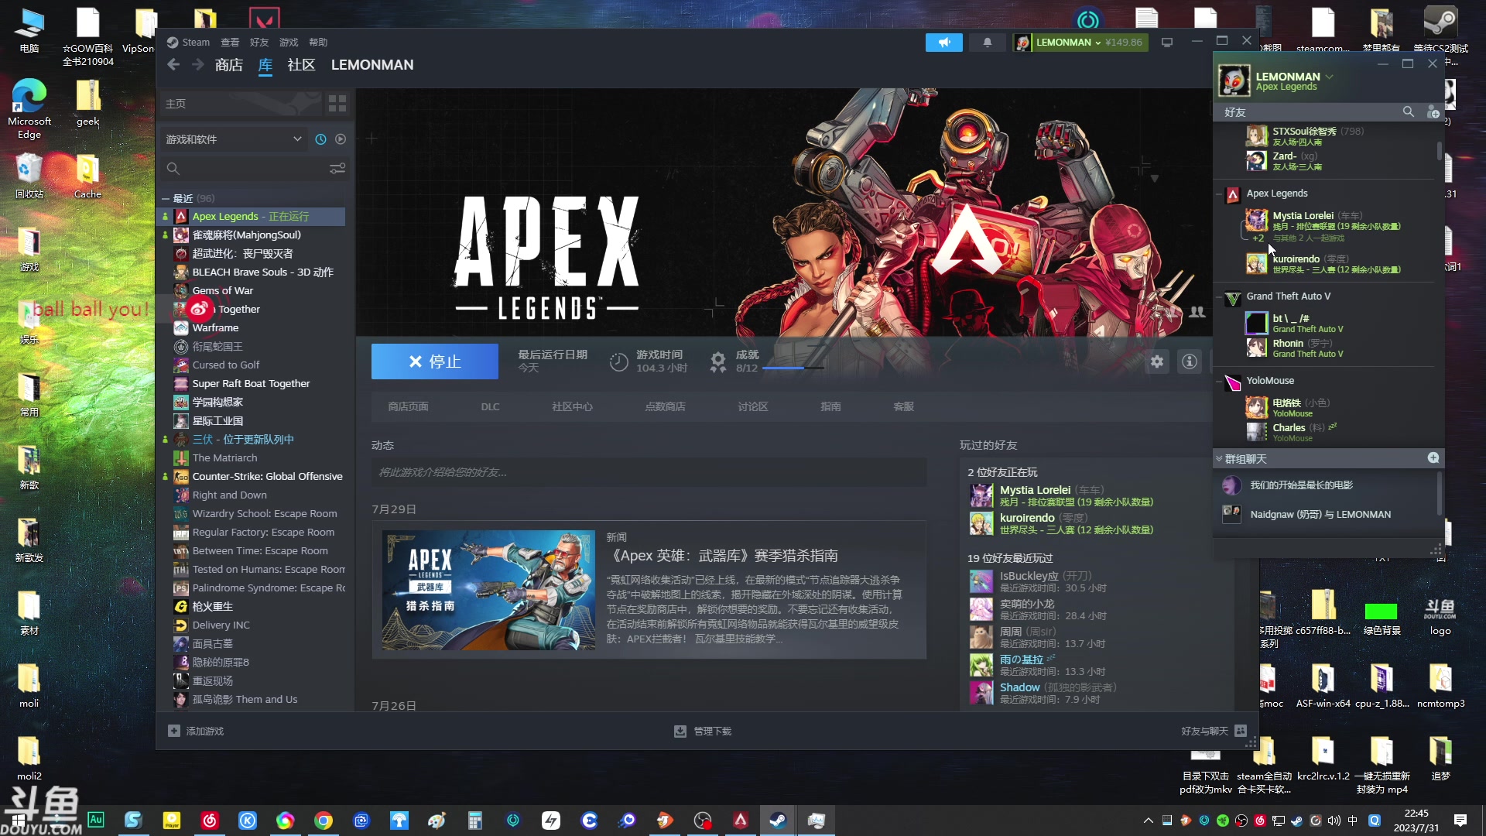Screen dimensions: 1486x836
Task: Go to the 商店 (Store) tab
Action: tap(228, 65)
